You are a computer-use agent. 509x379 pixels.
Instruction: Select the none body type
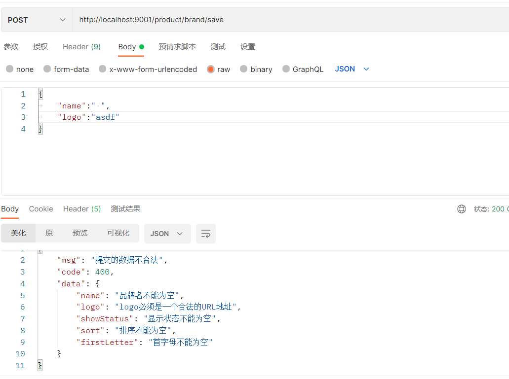(20, 69)
